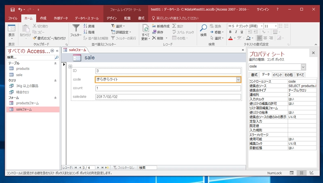The height and width of the screenshot is (183, 323).
Task: Close the property sheet pane
Action: (x=313, y=53)
